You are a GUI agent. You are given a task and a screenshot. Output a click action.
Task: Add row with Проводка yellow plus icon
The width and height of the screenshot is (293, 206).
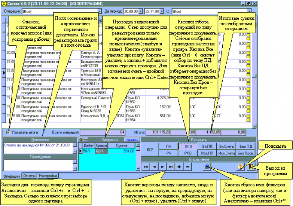(81, 140)
